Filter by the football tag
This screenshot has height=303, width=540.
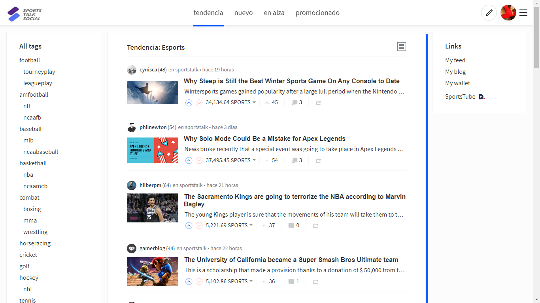point(30,60)
